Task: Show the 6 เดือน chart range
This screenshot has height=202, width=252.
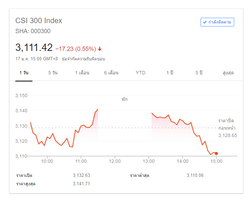Action: (x=111, y=73)
